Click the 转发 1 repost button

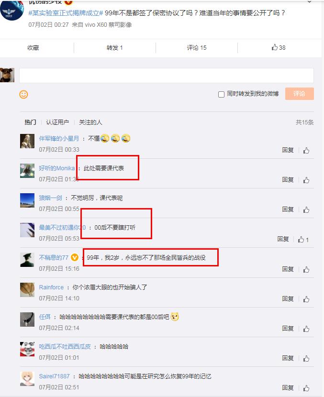(115, 48)
